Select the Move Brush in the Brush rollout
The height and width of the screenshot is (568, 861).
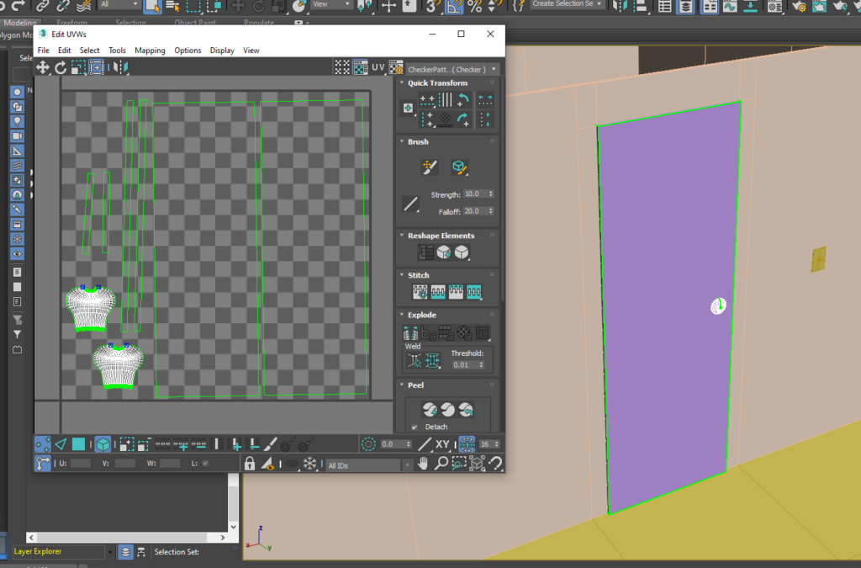429,167
